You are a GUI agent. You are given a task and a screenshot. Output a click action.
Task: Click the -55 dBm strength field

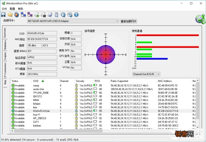[x=34, y=46]
